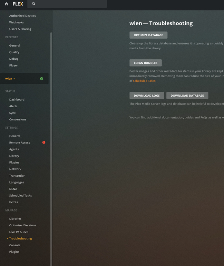Click the PLEX WEB section header
Image resolution: width=224 pixels, height=266 pixels.
[x=12, y=37]
